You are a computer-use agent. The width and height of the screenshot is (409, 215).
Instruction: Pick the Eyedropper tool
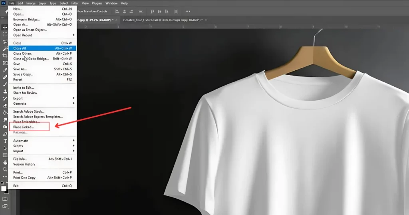pyautogui.click(x=5, y=70)
